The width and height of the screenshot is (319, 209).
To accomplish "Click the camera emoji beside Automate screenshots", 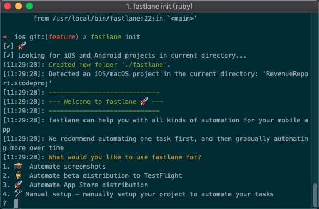I will pyautogui.click(x=18, y=166).
